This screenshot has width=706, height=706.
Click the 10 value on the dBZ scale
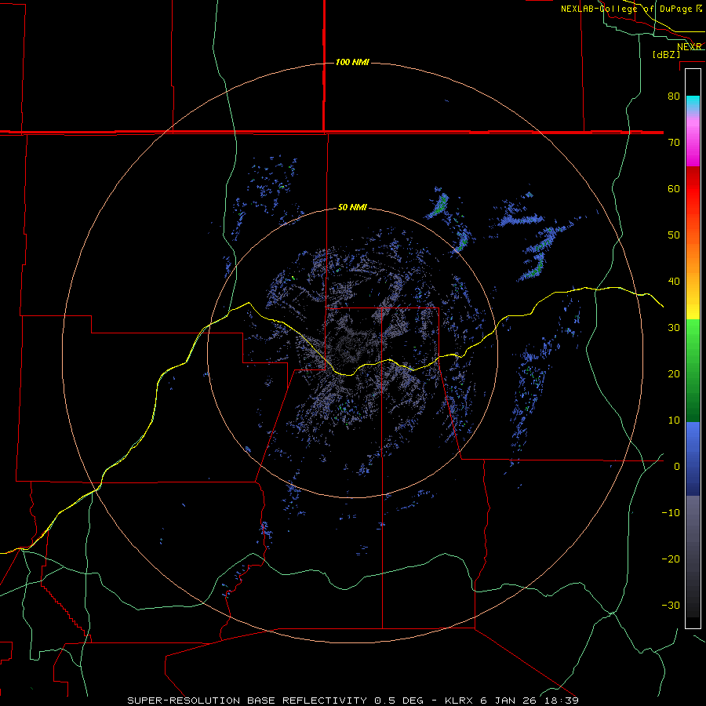pos(674,420)
